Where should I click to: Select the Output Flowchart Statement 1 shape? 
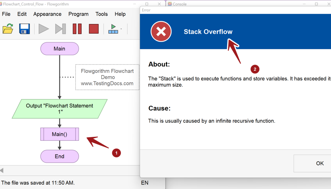(60, 109)
